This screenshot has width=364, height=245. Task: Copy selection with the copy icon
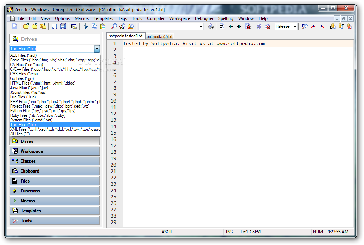click(x=94, y=27)
